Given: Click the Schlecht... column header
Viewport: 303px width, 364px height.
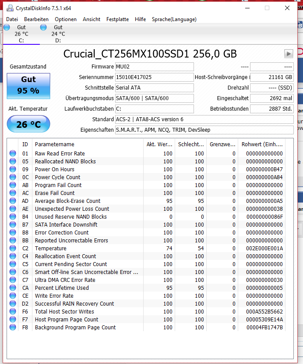Looking at the screenshot, I should click(191, 144).
